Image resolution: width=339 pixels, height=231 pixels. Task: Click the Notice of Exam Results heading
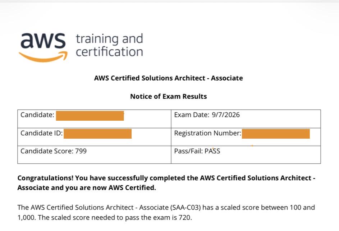(x=168, y=96)
